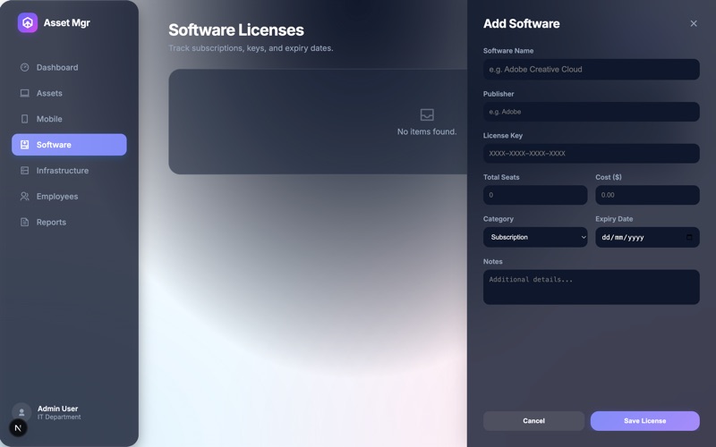Viewport: 716px width, 447px height.
Task: Focus the Cost ($) field
Action: [x=647, y=195]
